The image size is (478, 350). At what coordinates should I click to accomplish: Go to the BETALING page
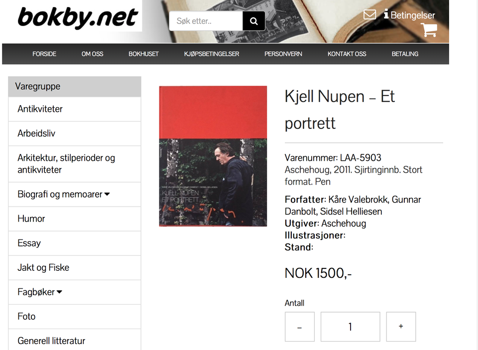point(404,54)
